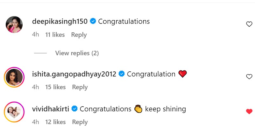Open the ishita.gangopadhyay2012 username link

point(74,74)
